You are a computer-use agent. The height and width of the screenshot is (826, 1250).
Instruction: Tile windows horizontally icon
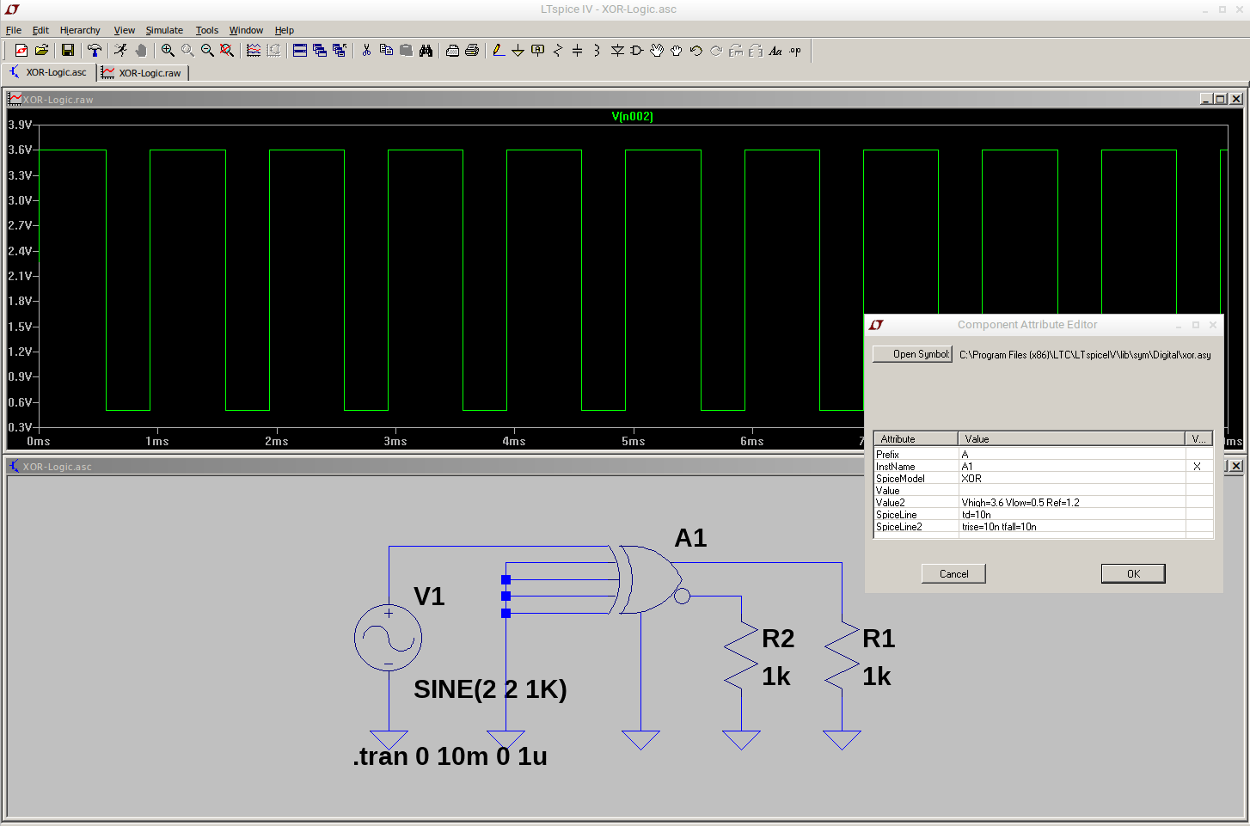[x=300, y=51]
